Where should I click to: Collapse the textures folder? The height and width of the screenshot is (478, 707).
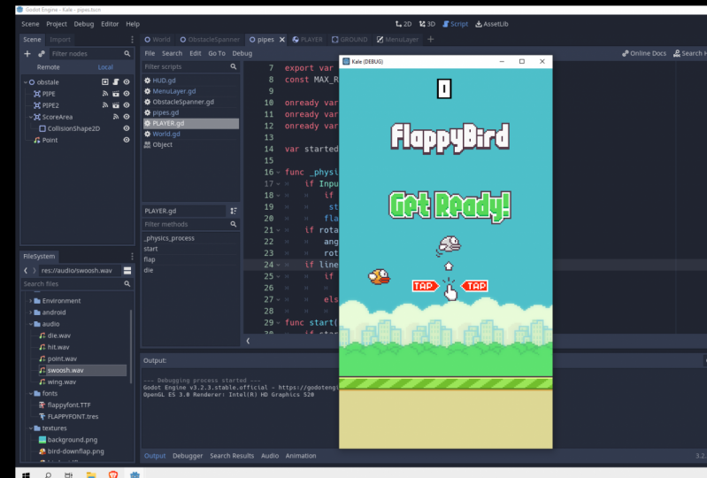[x=31, y=428]
